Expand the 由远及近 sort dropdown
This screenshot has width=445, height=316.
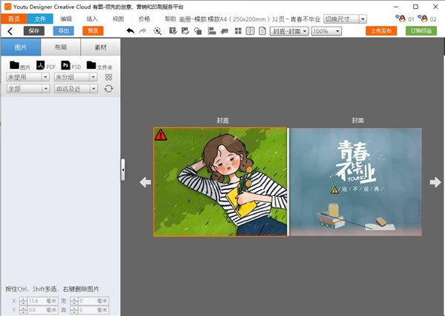[x=76, y=88]
